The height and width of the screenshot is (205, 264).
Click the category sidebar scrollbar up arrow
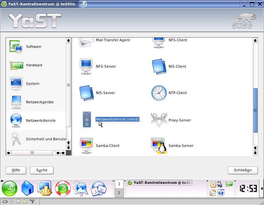pyautogui.click(x=68, y=40)
